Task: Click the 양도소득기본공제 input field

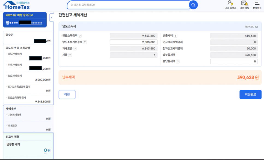Action: coord(134,42)
